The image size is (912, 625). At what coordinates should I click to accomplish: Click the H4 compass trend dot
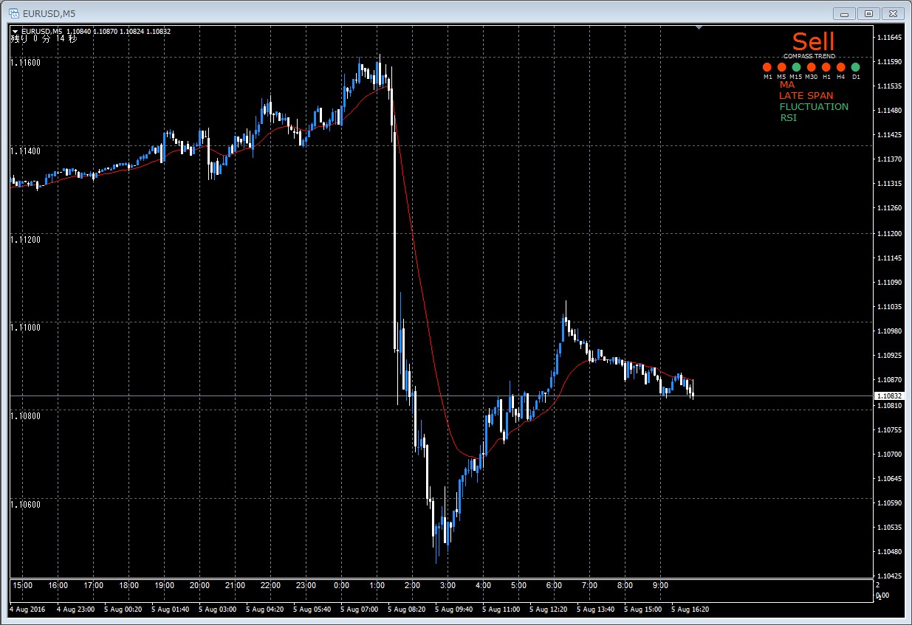(x=840, y=67)
